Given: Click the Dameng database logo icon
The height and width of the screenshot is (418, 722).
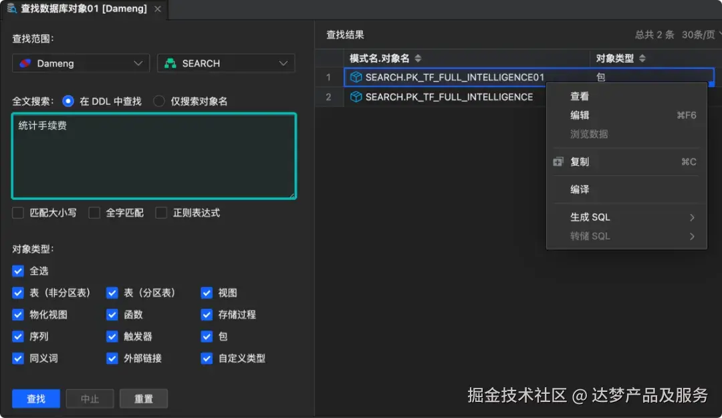Looking at the screenshot, I should [x=25, y=63].
